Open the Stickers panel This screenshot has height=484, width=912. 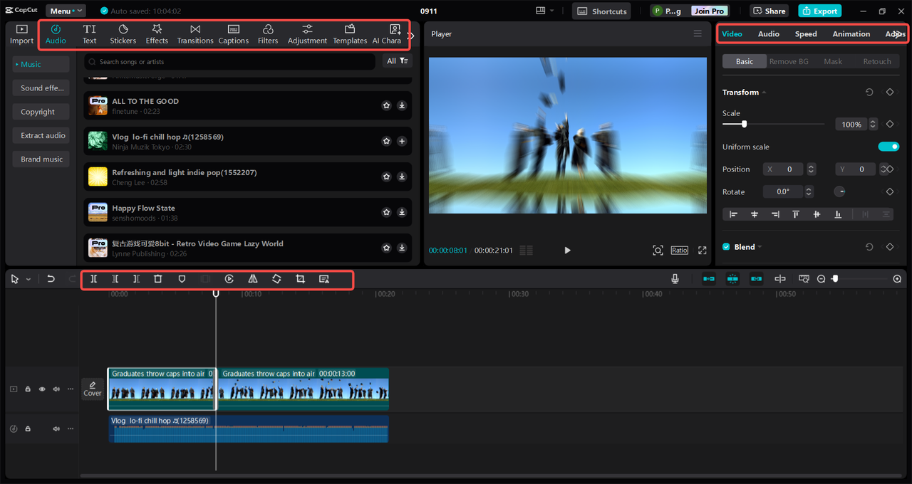click(x=123, y=33)
